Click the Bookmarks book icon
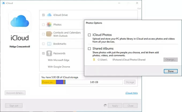182x112 pixels. [49, 44]
